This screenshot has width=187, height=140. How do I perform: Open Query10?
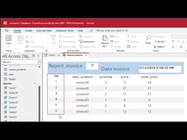click(x=13, y=93)
